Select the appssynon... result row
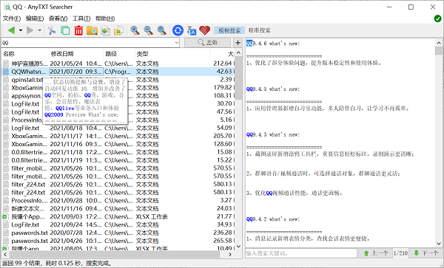The image size is (444, 268). (x=26, y=96)
